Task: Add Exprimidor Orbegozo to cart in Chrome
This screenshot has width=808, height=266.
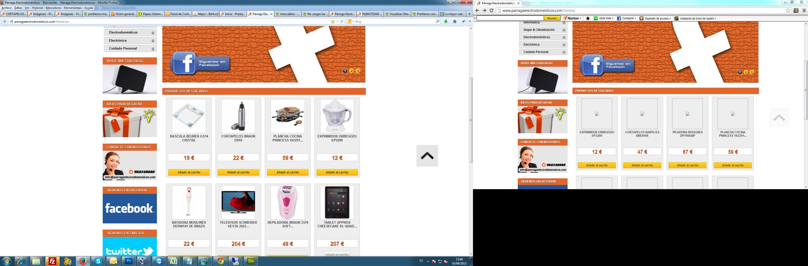Action: click(597, 165)
